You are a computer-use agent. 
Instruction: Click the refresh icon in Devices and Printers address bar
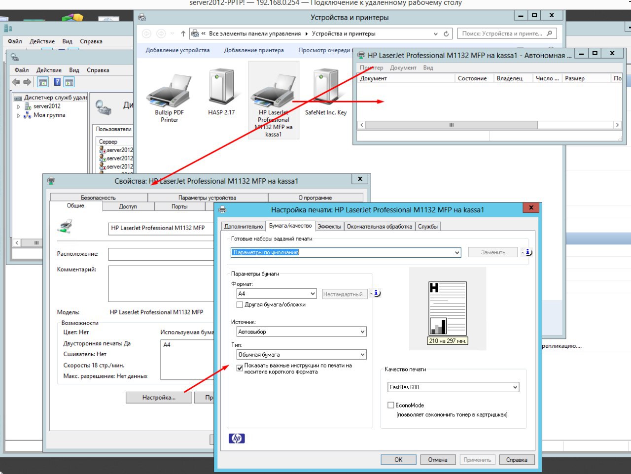coord(446,34)
